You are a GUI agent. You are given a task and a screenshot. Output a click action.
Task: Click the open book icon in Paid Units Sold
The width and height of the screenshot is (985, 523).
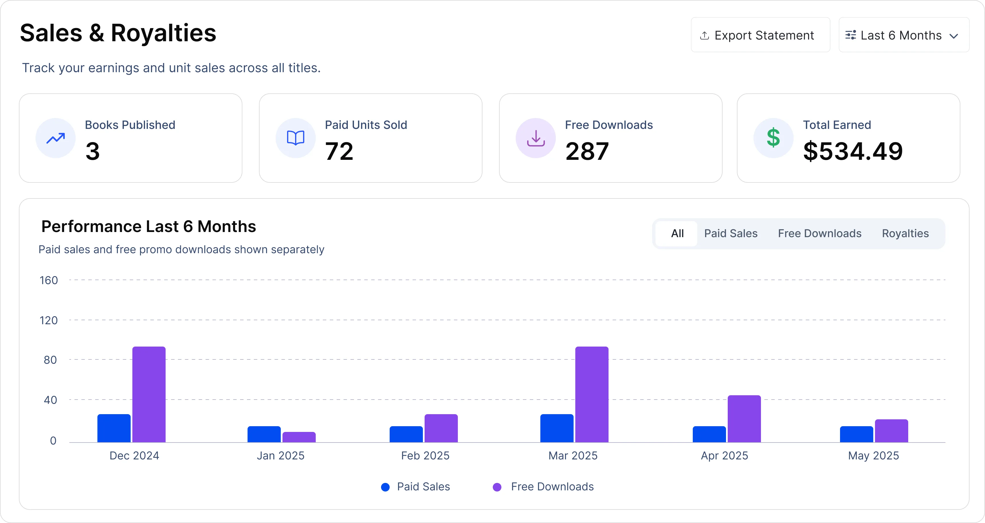pyautogui.click(x=296, y=138)
